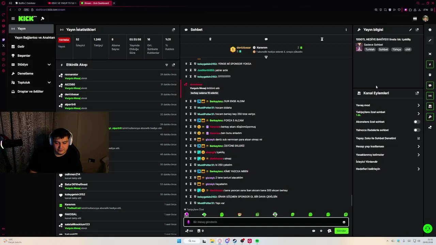436x245 pixels.
Task: Click the Sadece Sohbet category thumbnail
Action: [x=359, y=47]
